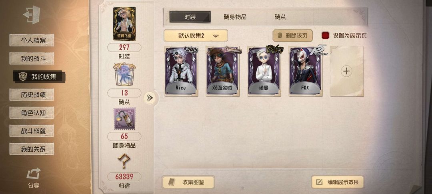The width and height of the screenshot is (432, 194).
Task: Switch to the 随从 tab
Action: pyautogui.click(x=280, y=17)
